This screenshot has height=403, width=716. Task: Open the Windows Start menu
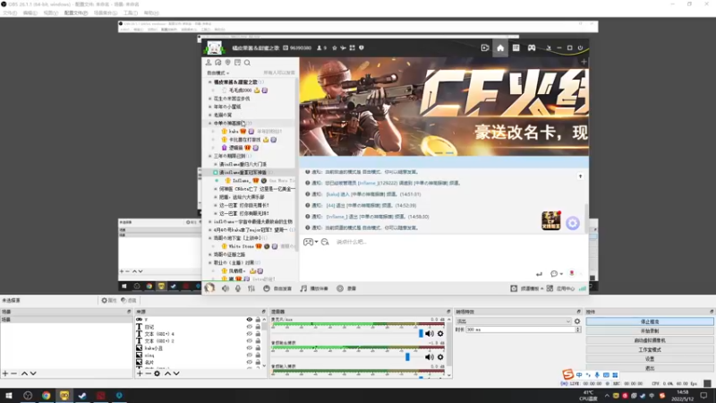(x=9, y=395)
